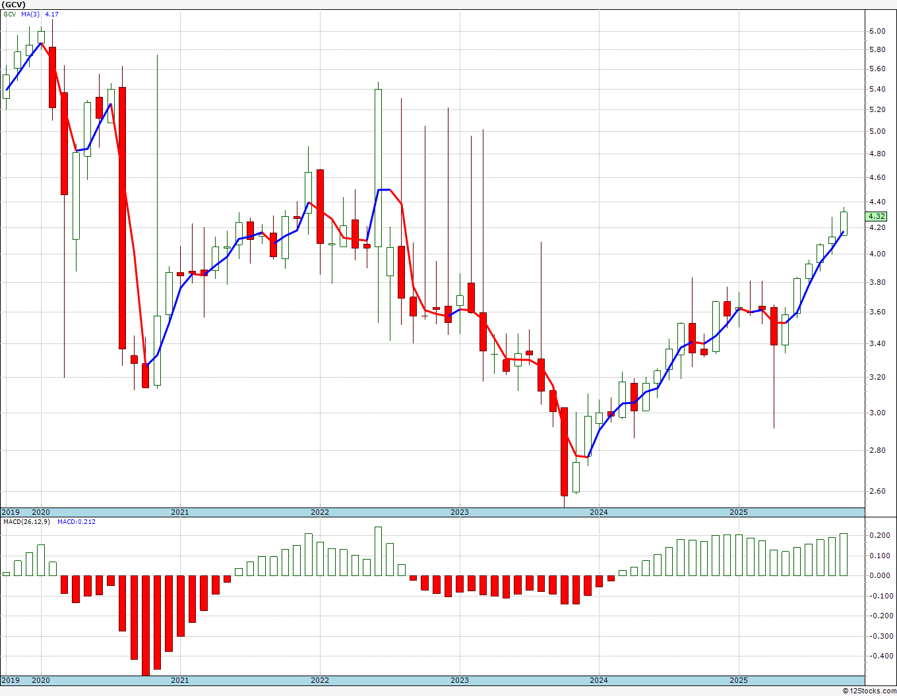Select the 3.80 price axis label
897x696 pixels.
(x=877, y=282)
